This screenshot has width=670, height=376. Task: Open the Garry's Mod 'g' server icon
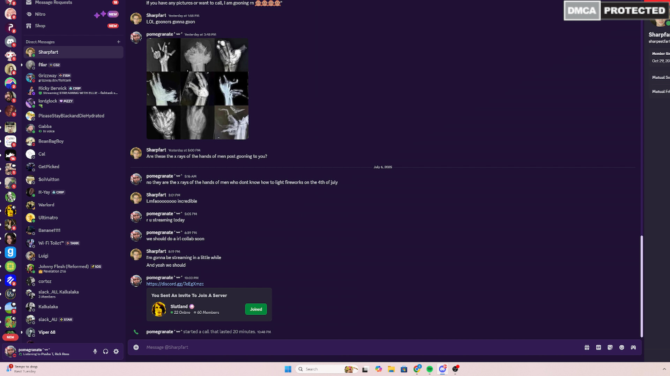pos(10,252)
